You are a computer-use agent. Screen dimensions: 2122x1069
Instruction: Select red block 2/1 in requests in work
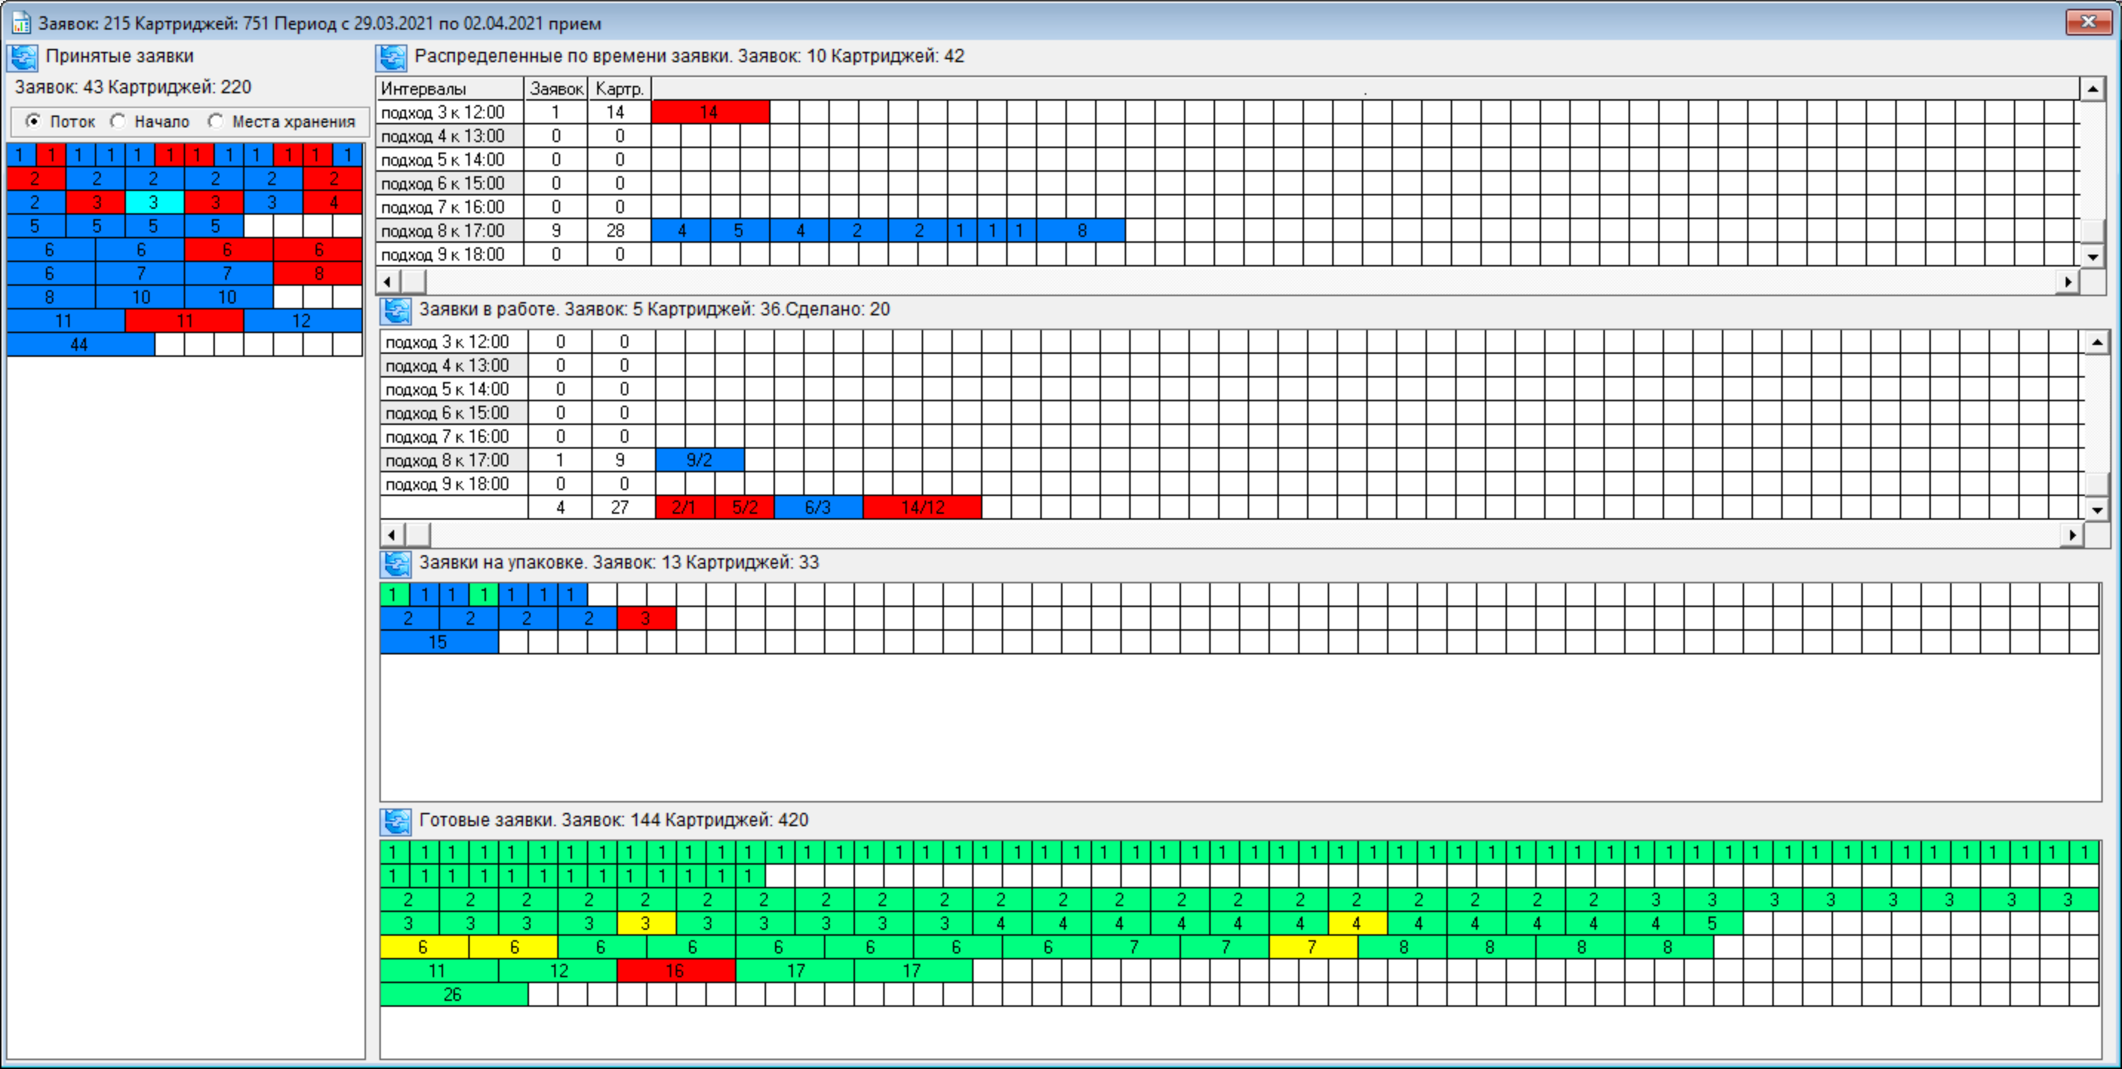(685, 508)
